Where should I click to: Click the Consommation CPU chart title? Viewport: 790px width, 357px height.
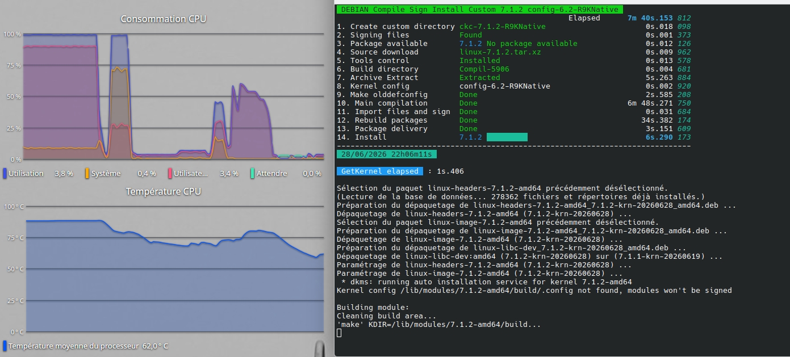(x=163, y=19)
